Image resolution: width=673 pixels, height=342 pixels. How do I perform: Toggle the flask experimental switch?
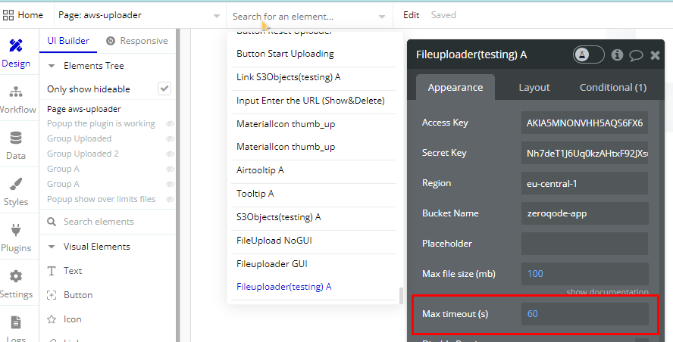588,54
